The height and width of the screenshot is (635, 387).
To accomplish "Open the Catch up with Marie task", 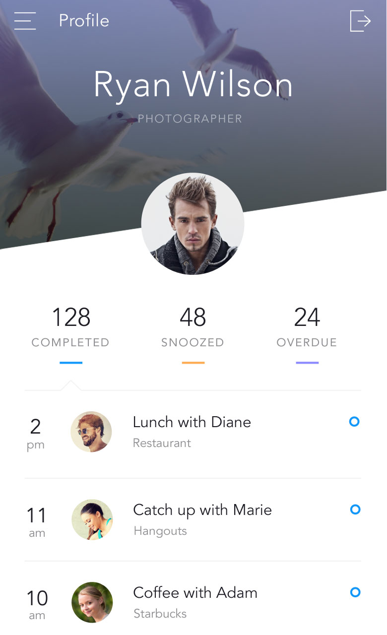I will (193, 519).
